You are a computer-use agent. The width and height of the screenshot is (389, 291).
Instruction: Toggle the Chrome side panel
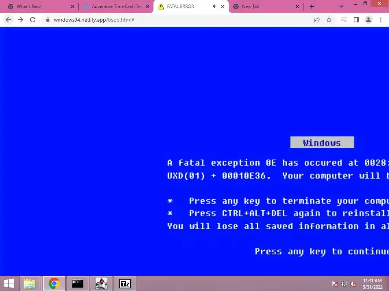(356, 20)
